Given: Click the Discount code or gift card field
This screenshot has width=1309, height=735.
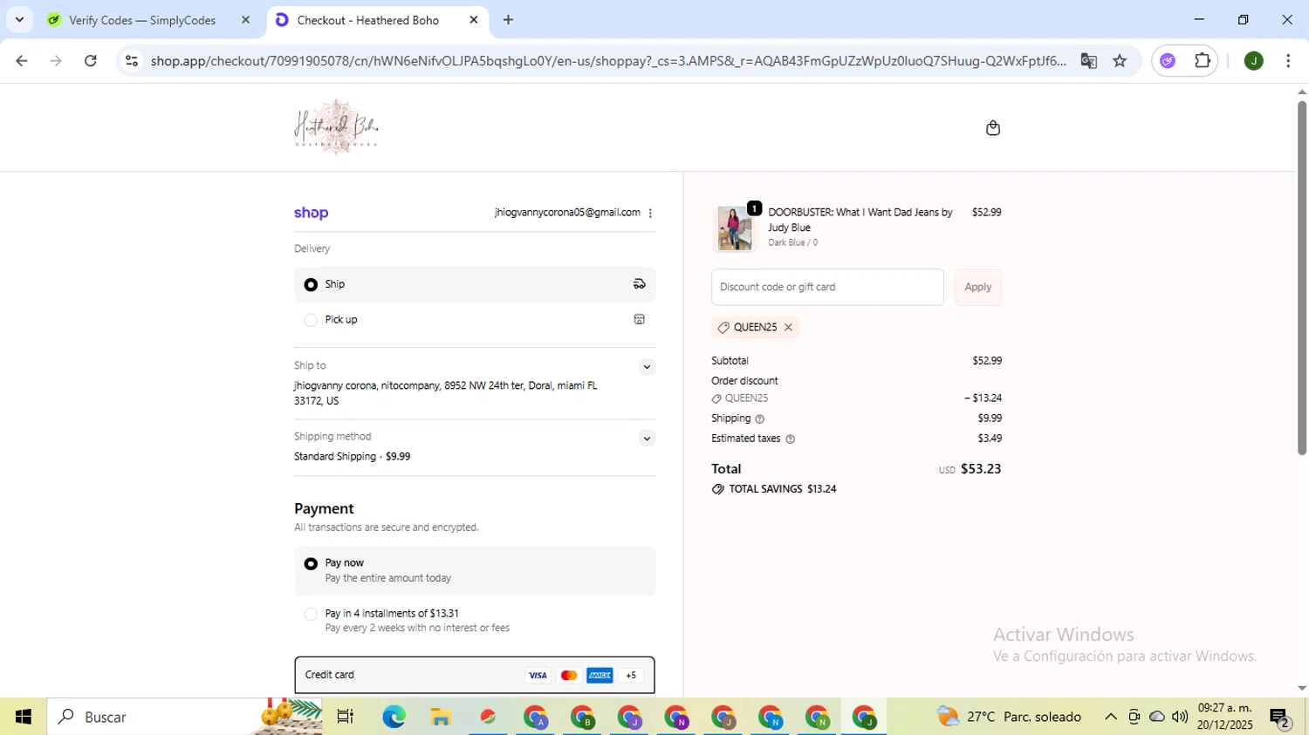Looking at the screenshot, I should point(827,288).
